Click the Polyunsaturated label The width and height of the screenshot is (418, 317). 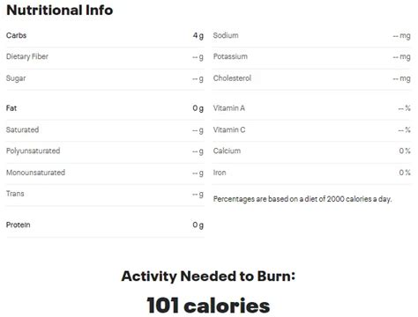33,151
